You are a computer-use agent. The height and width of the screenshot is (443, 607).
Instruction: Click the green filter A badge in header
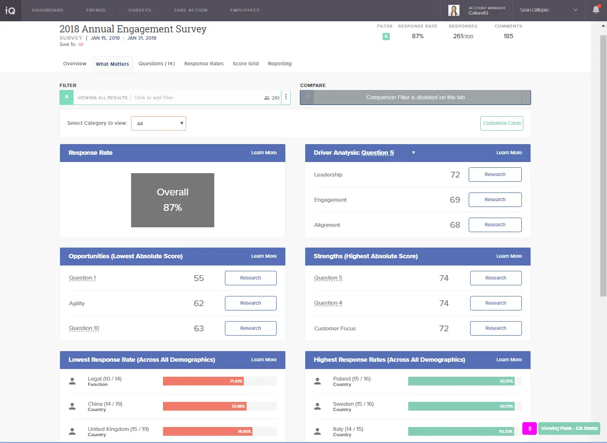click(386, 36)
